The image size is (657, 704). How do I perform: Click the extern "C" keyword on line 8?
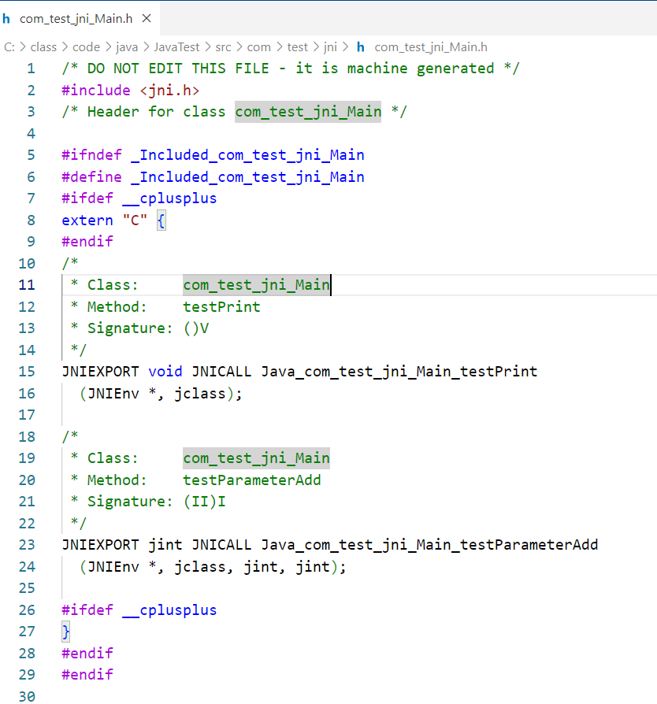[x=87, y=220]
